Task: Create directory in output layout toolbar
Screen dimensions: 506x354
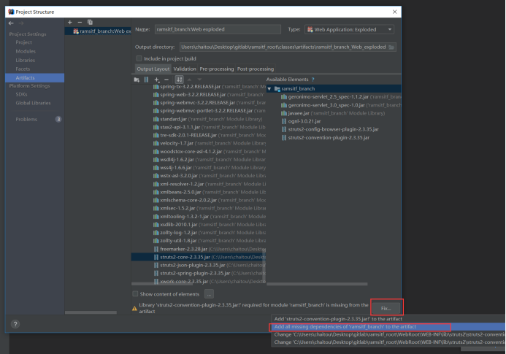Action: click(x=137, y=80)
